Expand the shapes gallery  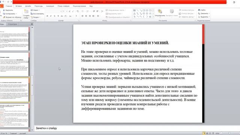coord(153,17)
